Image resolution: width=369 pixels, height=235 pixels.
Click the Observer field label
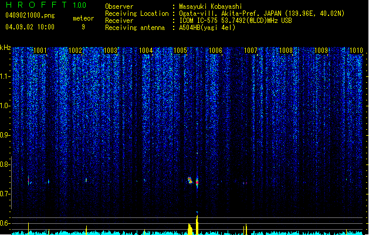point(119,6)
